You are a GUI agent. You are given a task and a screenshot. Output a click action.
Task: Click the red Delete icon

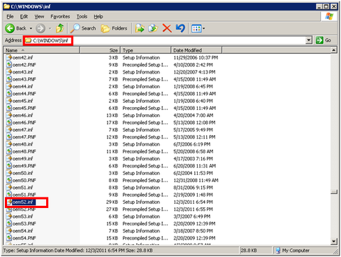coord(167,29)
